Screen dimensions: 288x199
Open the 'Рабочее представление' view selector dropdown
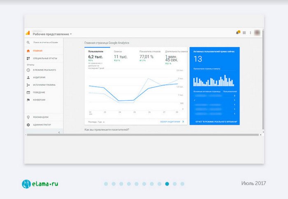tap(52, 34)
